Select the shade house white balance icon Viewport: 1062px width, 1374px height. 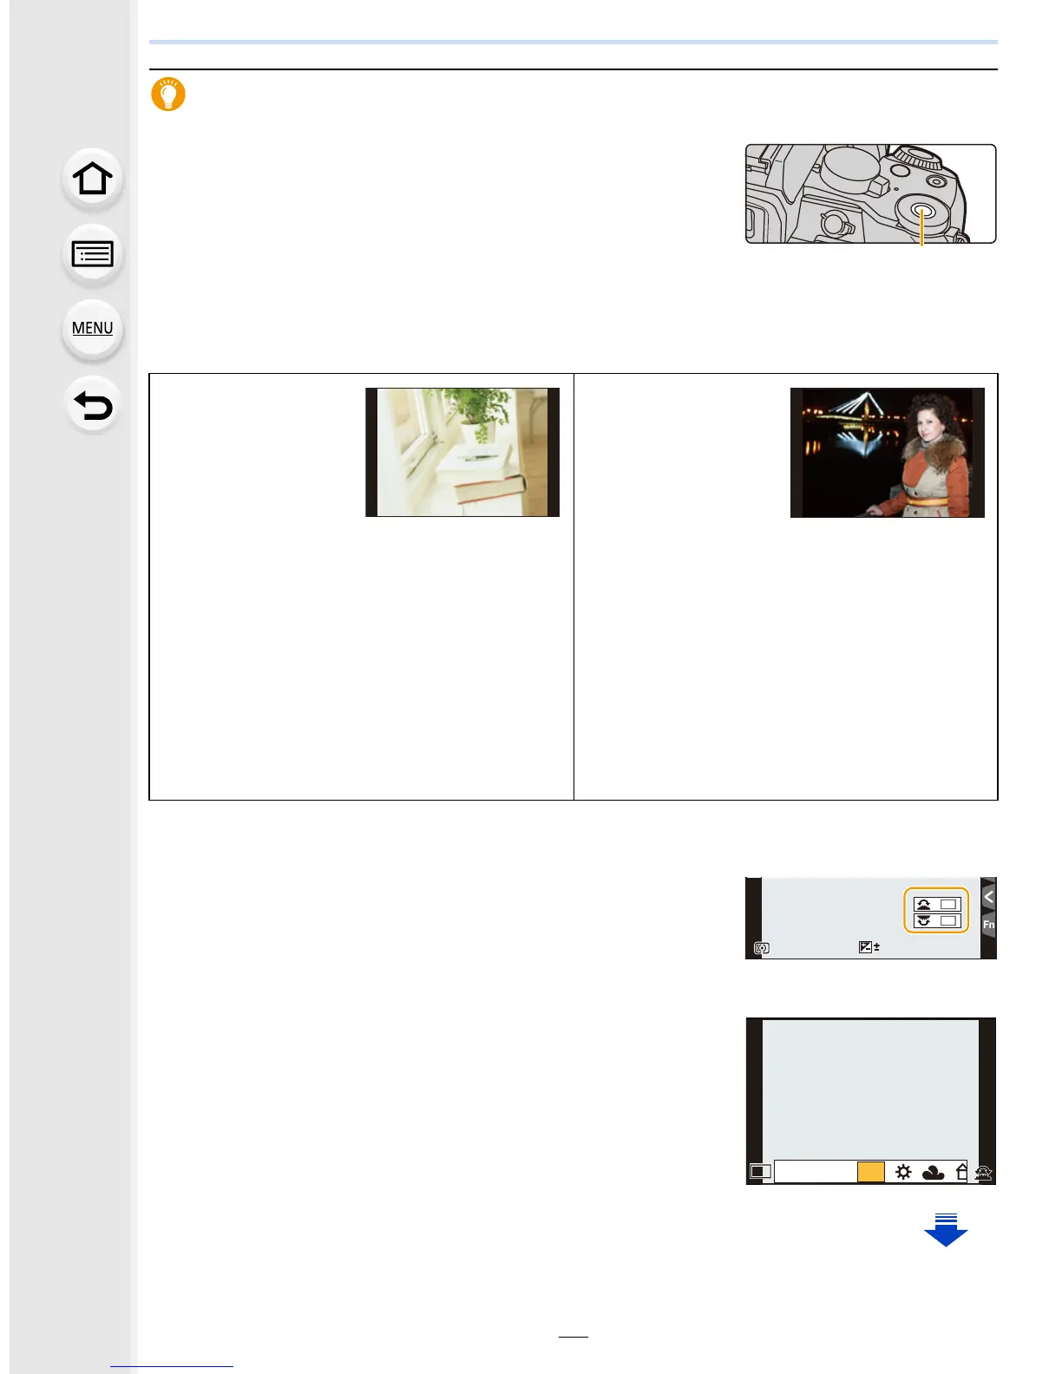pos(961,1172)
